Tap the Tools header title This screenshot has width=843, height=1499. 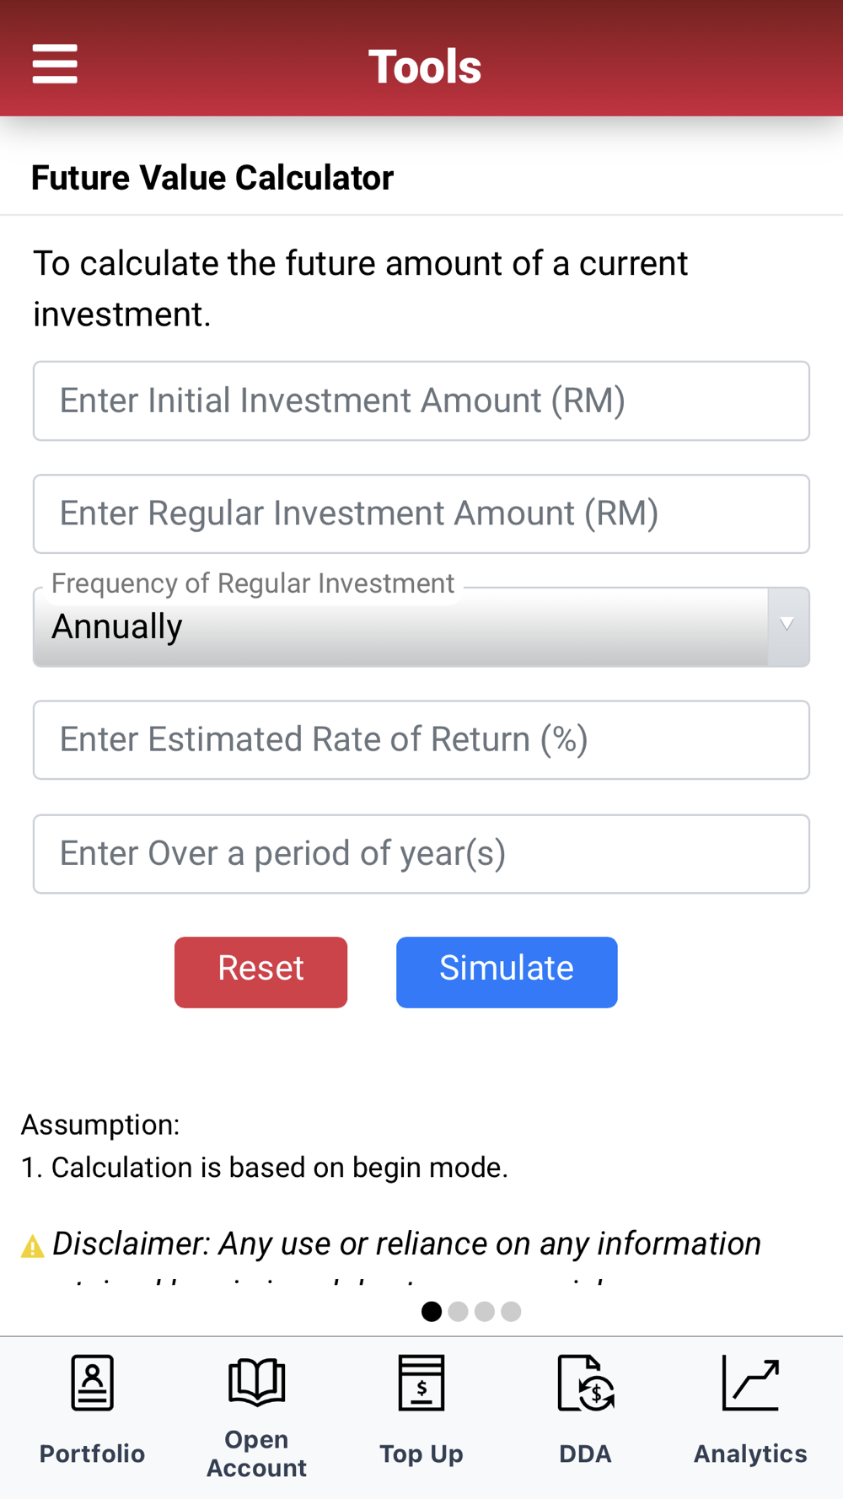point(424,67)
